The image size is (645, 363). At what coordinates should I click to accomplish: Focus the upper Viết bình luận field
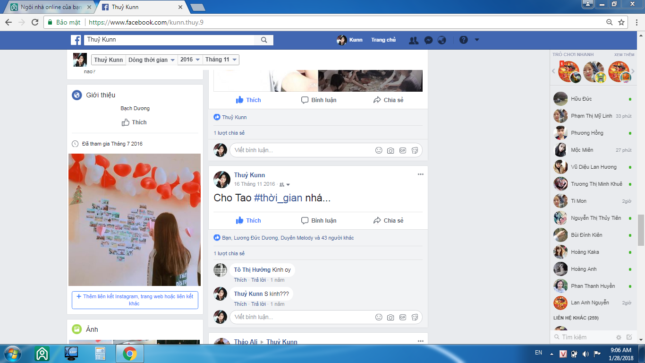326,150
